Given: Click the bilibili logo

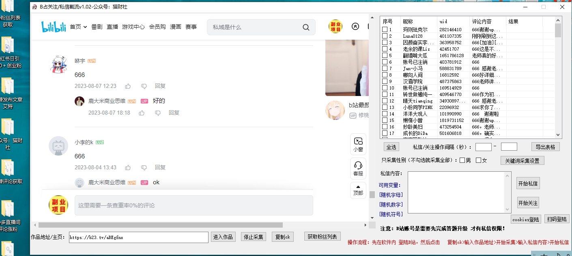Looking at the screenshot, I should (x=54, y=27).
